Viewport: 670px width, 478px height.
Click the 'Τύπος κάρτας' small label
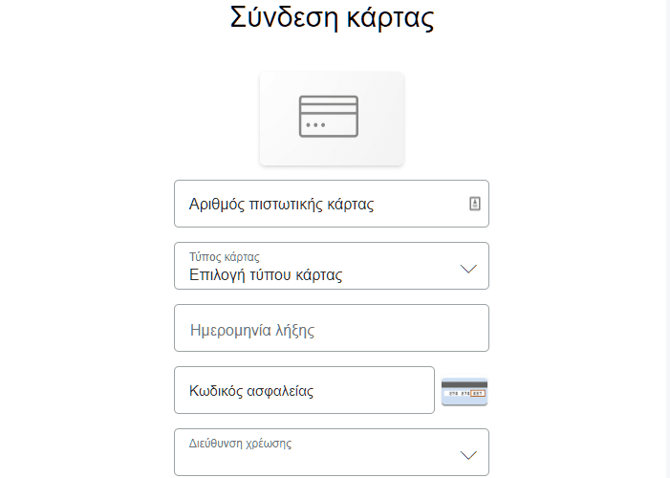[x=225, y=256]
